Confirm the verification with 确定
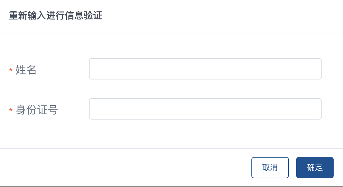This screenshot has height=187, width=343. tap(315, 168)
